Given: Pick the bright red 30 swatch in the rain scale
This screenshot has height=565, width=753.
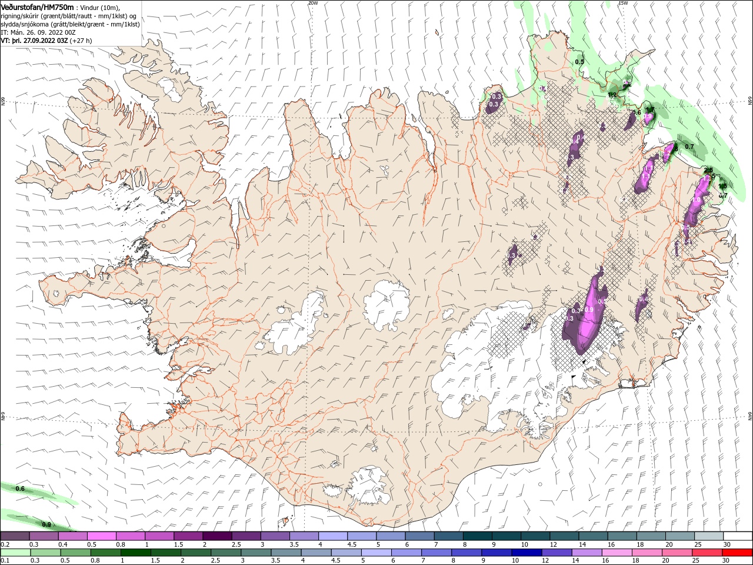Looking at the screenshot, I should tap(737, 553).
